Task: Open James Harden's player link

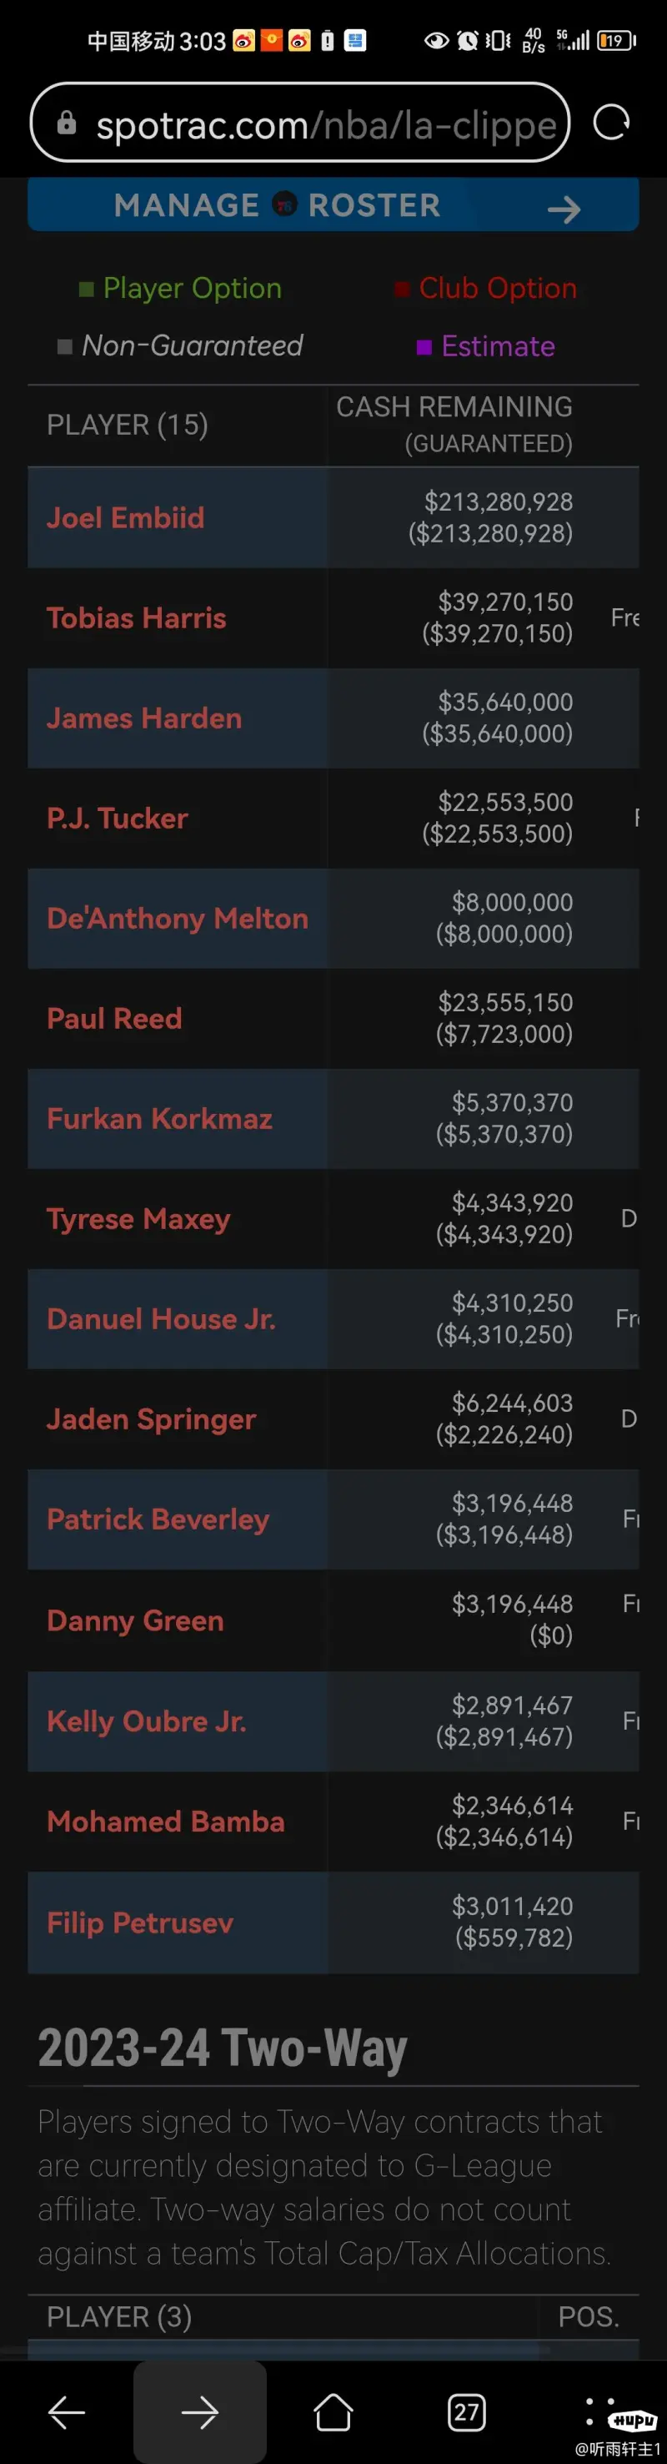Action: pos(144,718)
